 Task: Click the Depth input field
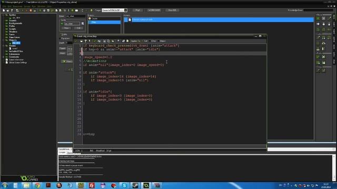click(x=70, y=43)
